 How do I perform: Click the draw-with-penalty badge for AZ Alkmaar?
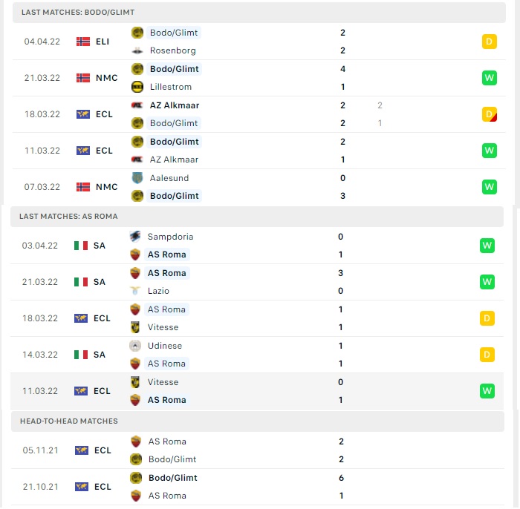coord(489,114)
